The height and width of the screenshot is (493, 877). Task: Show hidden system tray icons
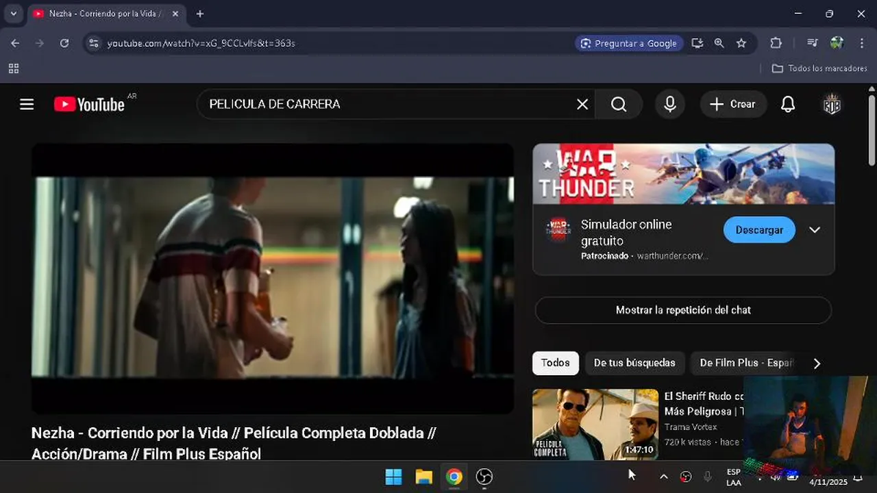(663, 477)
